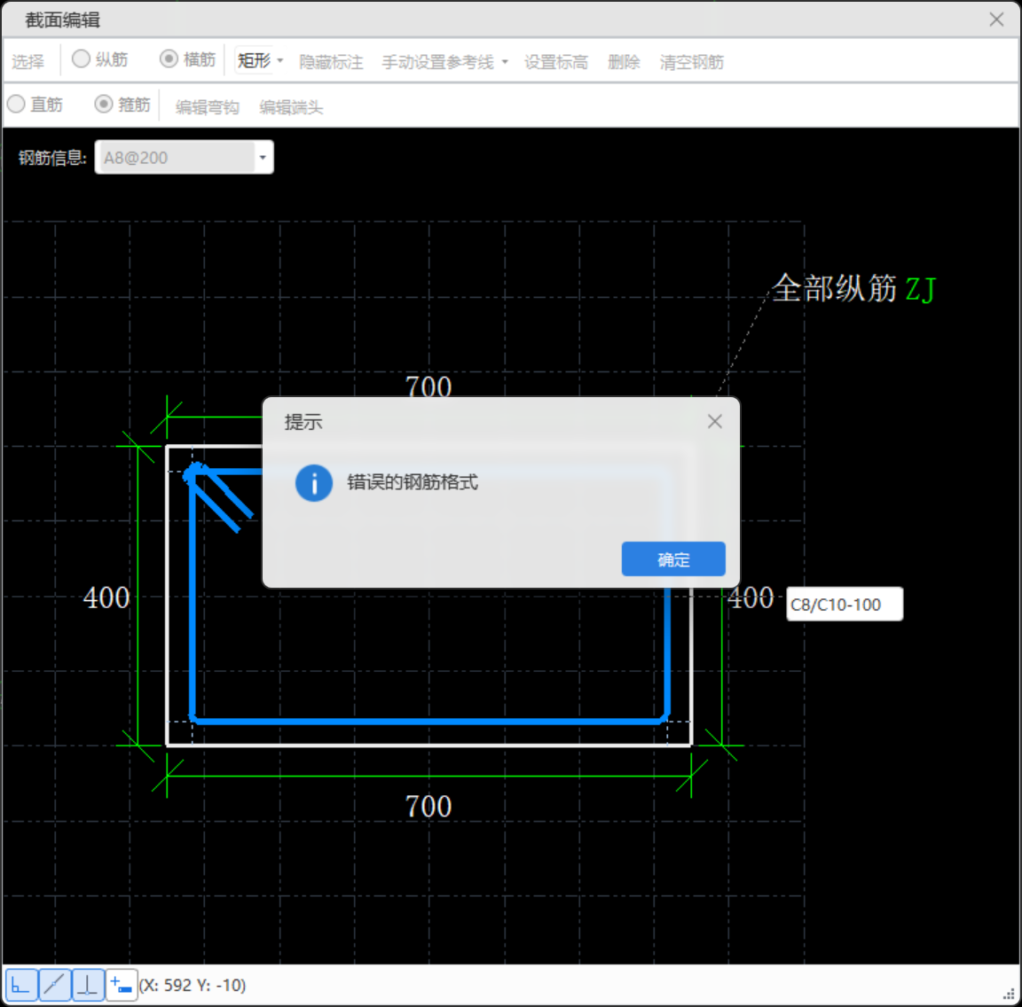
Task: Click the blue info icon in prompt dialog
Action: click(x=313, y=482)
